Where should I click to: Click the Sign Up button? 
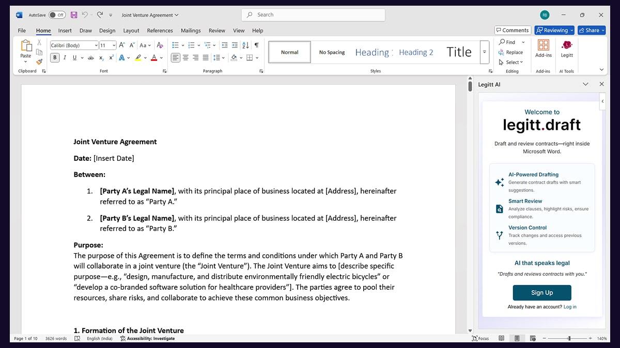pos(542,292)
